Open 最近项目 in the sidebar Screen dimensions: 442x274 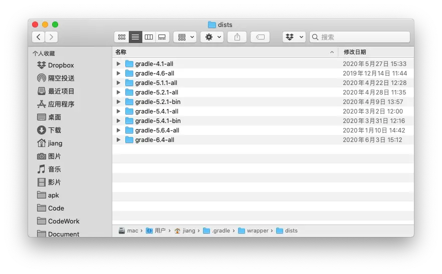[56, 91]
